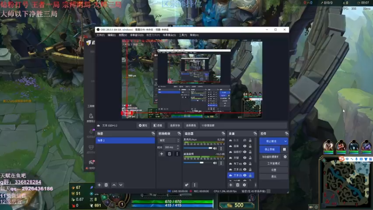This screenshot has width=373, height=210.
Task: Open the mixer bottom three-dot menu
Action: point(194,185)
